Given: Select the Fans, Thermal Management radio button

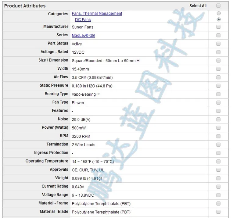Looking at the screenshot, I should pyautogui.click(x=218, y=13).
